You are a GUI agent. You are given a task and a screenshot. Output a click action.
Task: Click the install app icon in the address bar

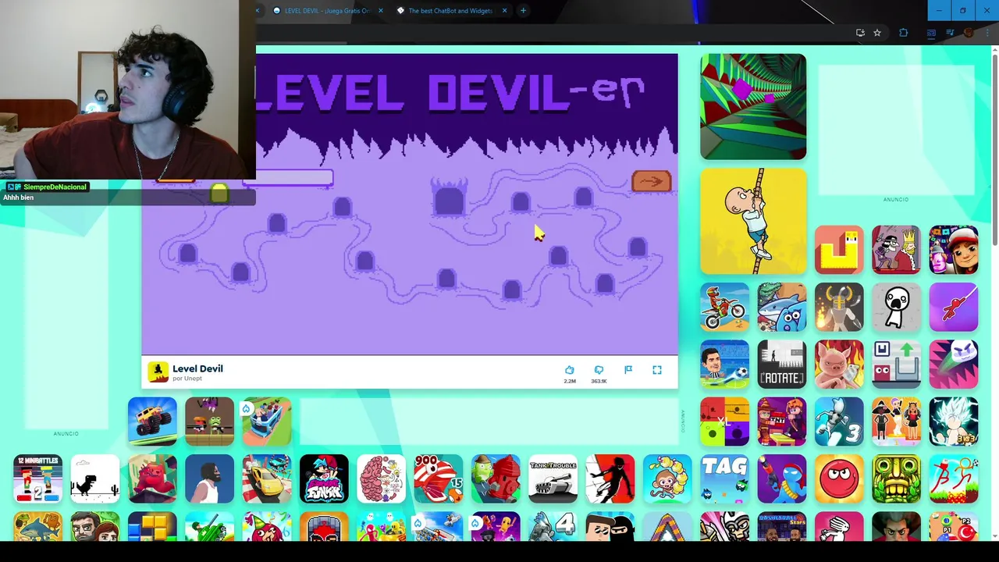point(860,33)
